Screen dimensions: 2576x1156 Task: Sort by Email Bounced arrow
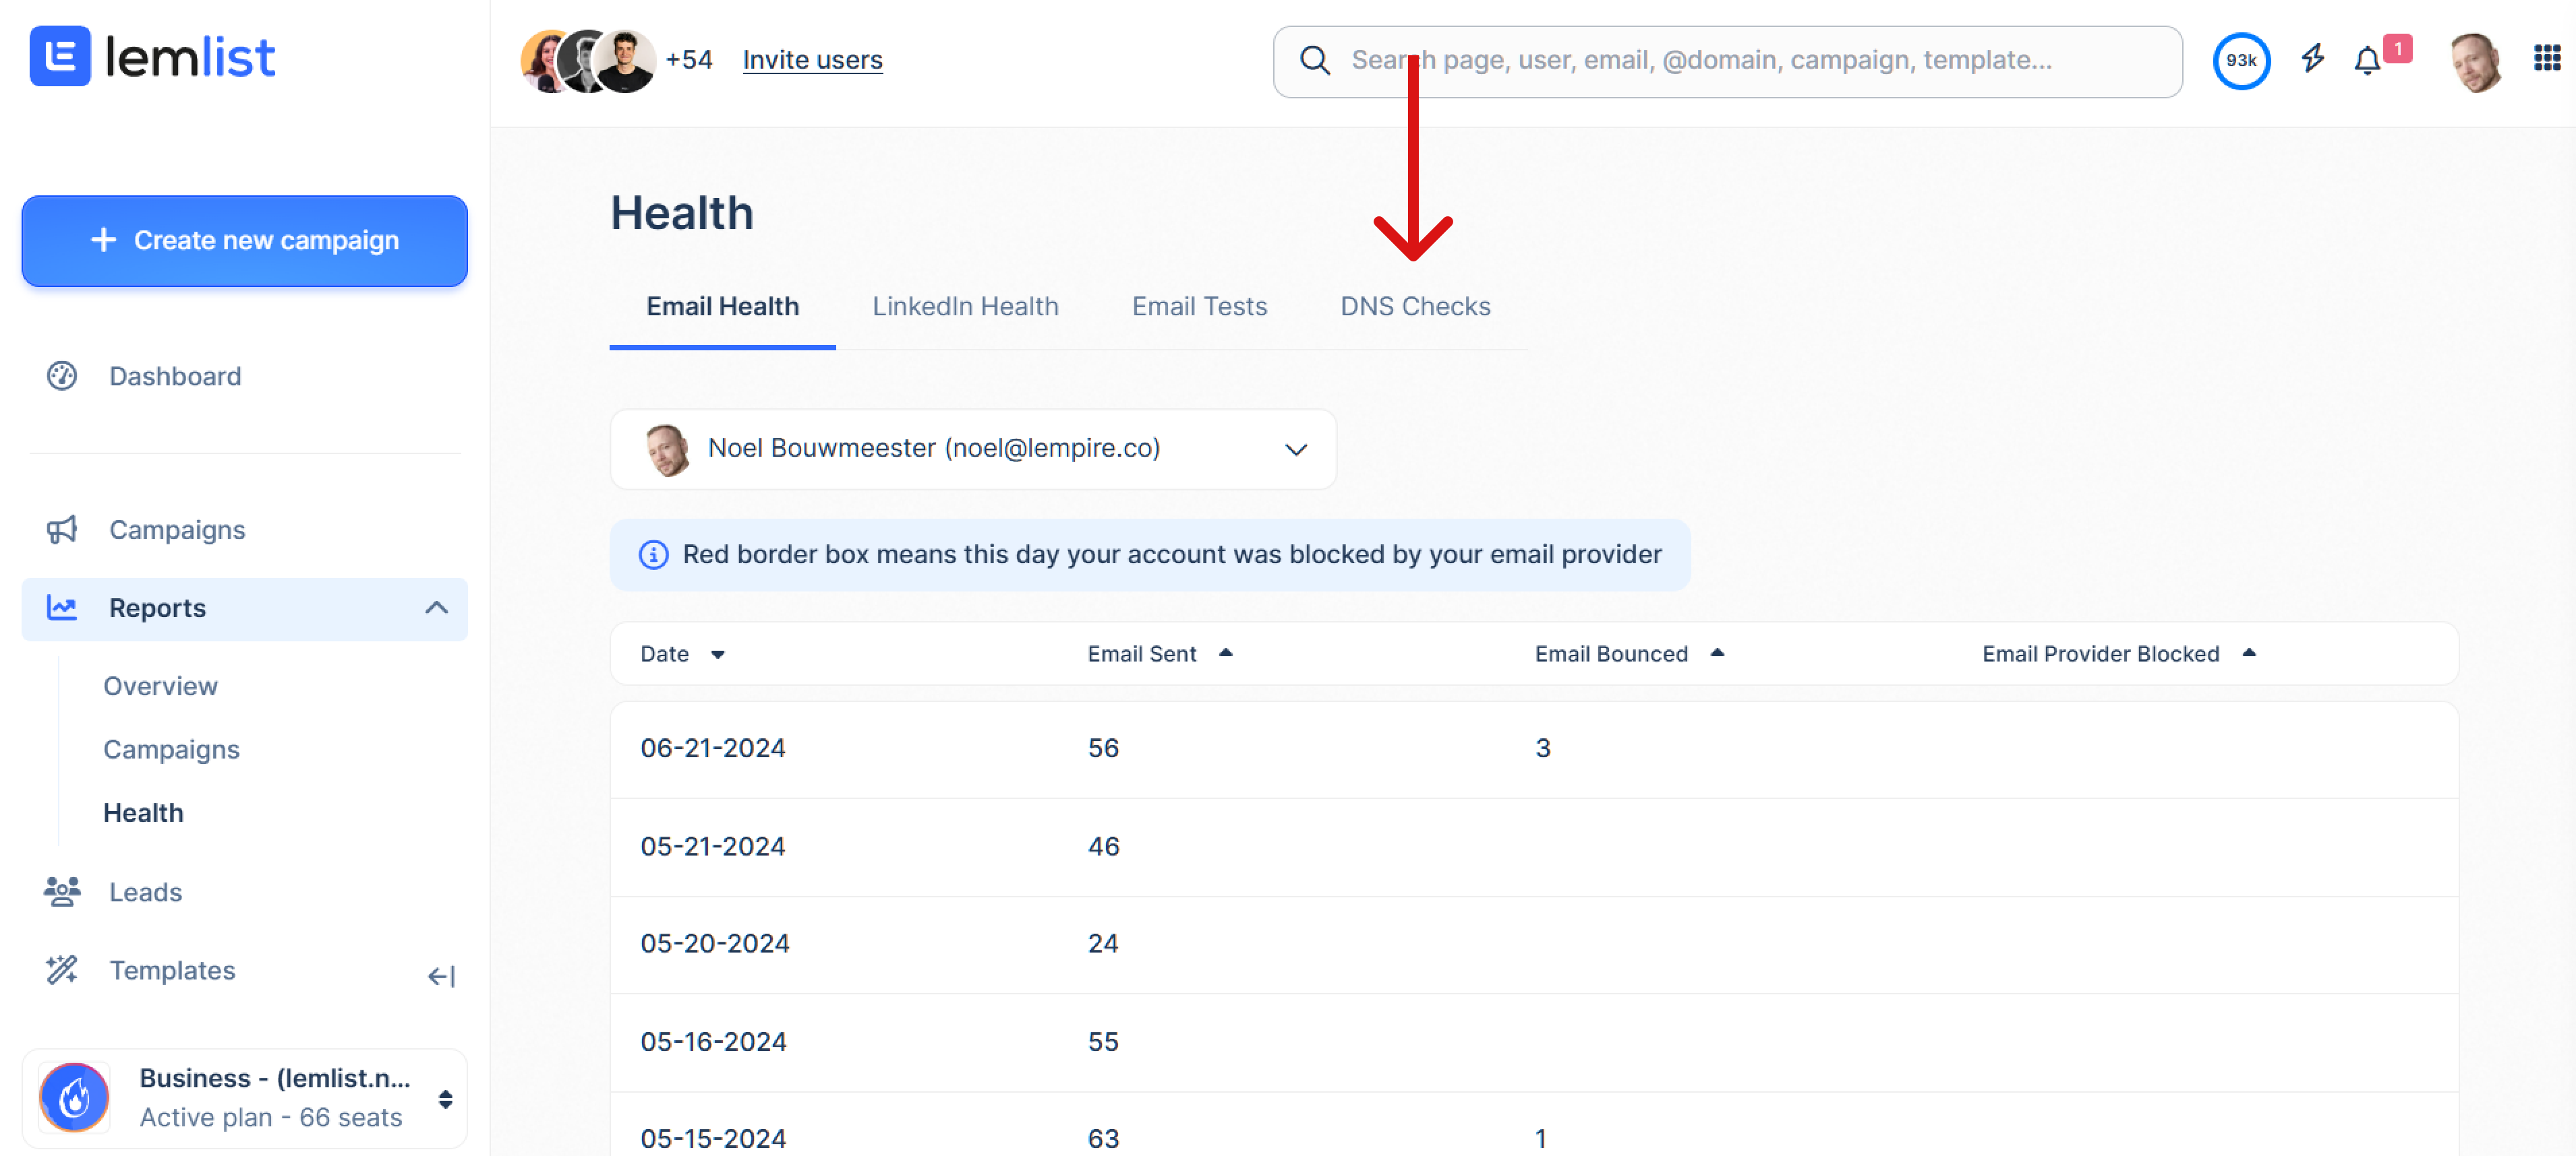pos(1716,652)
